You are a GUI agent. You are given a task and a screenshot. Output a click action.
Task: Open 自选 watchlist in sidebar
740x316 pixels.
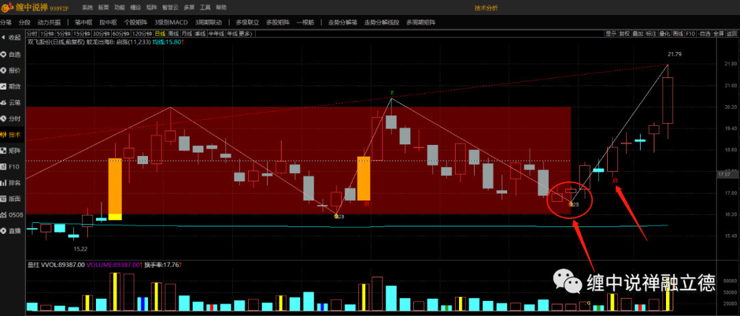point(12,55)
